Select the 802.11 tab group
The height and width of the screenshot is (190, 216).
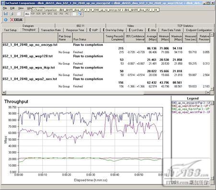[80, 26]
